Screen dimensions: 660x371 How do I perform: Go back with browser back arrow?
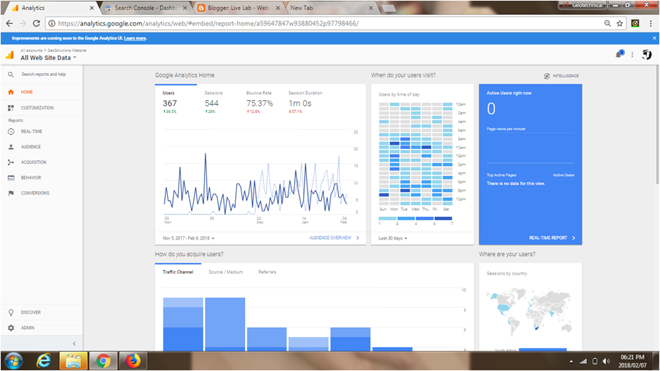pyautogui.click(x=9, y=23)
